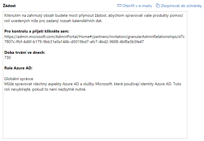This screenshot has width=204, height=141.
Task: Click the line starting rolí uvedených níže
Action: coord(53,21)
